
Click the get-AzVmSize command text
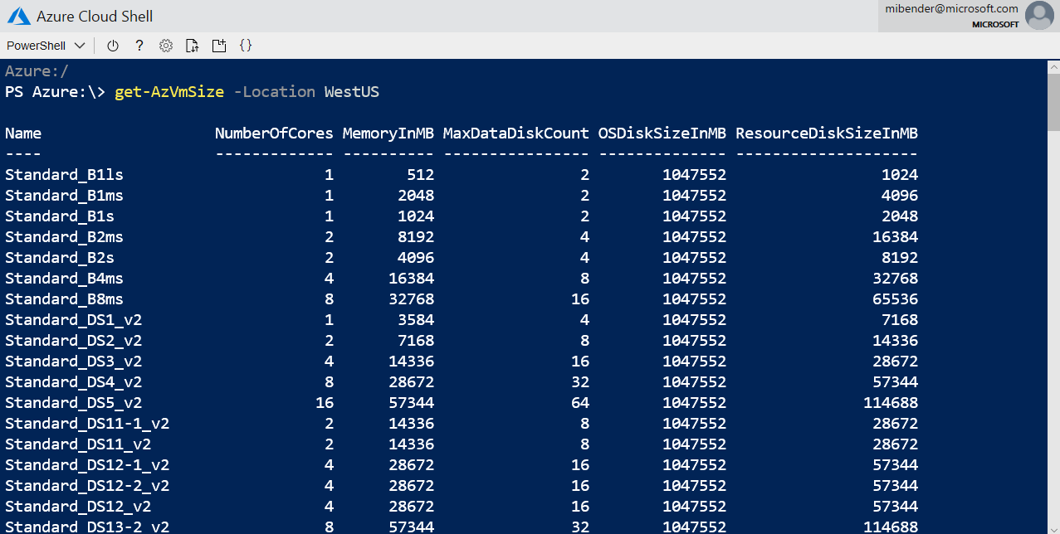[x=169, y=92]
